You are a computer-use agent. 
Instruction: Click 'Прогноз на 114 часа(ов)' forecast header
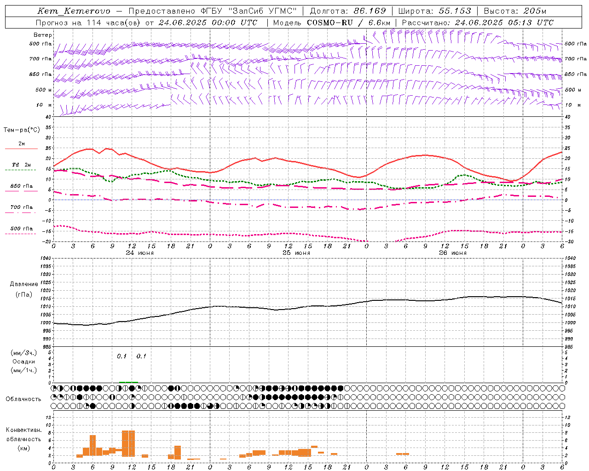pos(88,23)
